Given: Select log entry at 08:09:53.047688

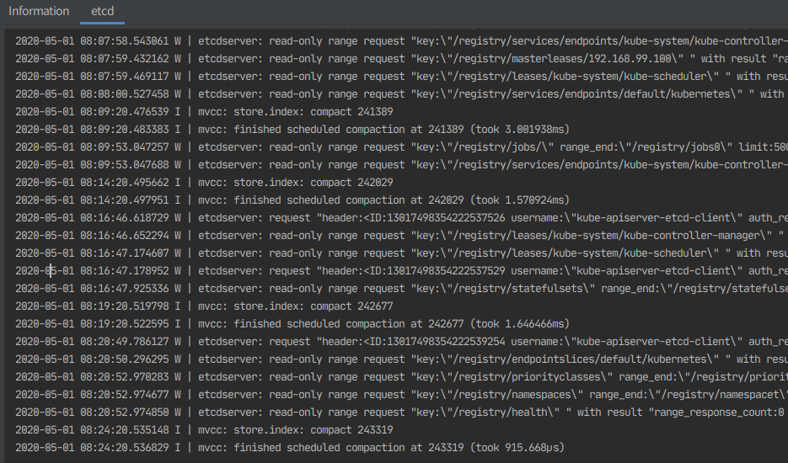Looking at the screenshot, I should point(401,165).
